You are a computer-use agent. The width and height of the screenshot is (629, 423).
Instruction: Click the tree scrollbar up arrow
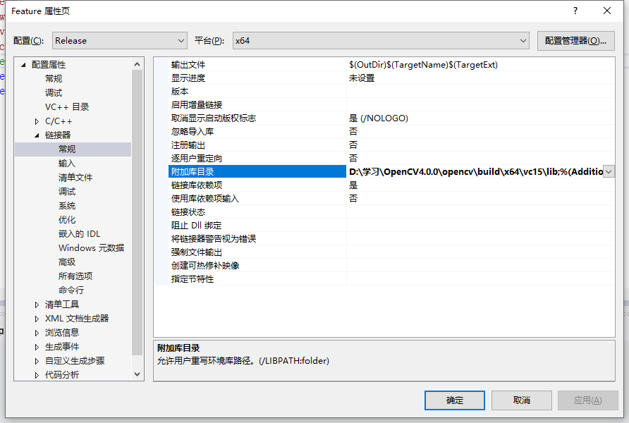coord(138,64)
